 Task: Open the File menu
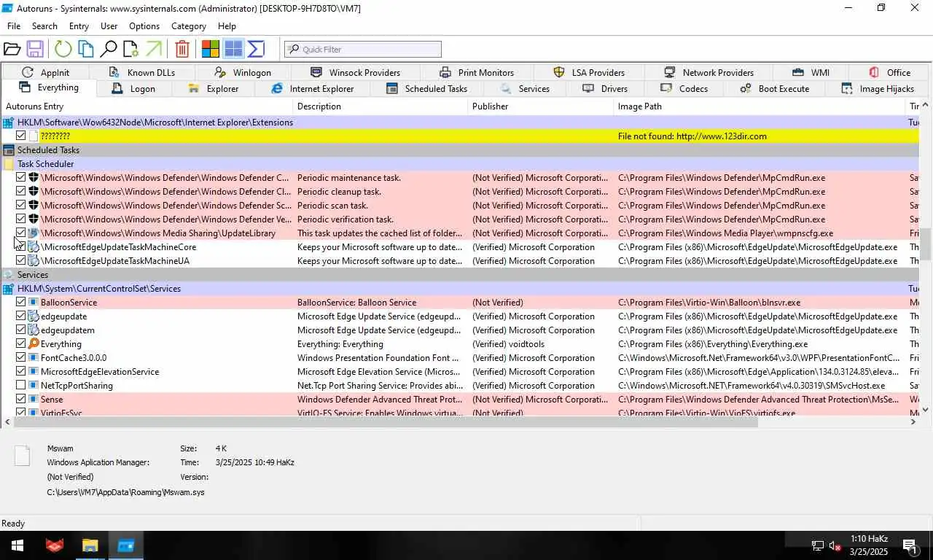14,26
